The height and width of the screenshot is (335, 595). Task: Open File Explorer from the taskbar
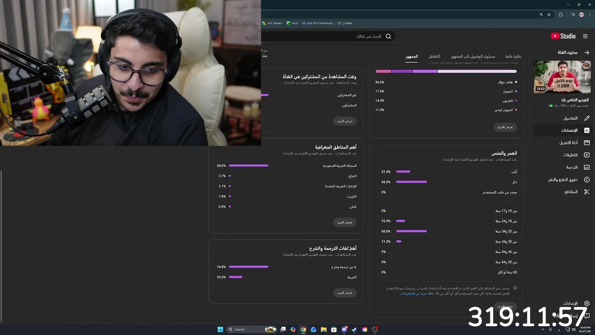(x=324, y=329)
